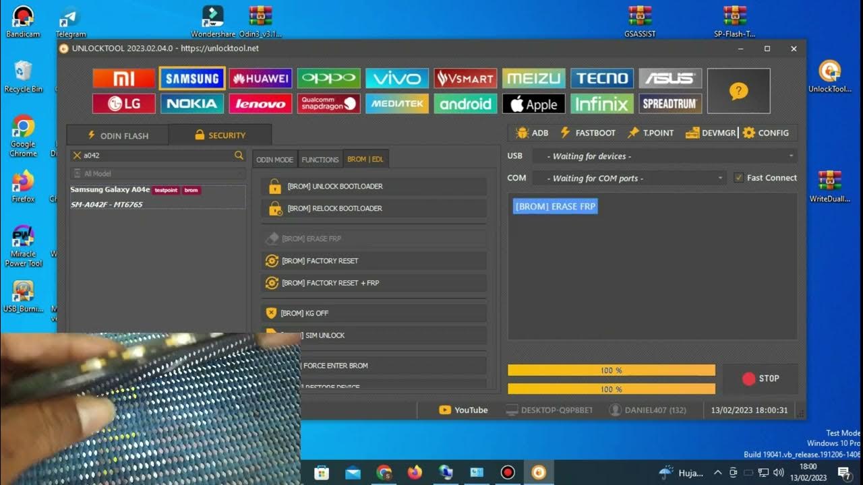Focus the model search field with a042
This screenshot has width=863, height=485.
(158, 155)
